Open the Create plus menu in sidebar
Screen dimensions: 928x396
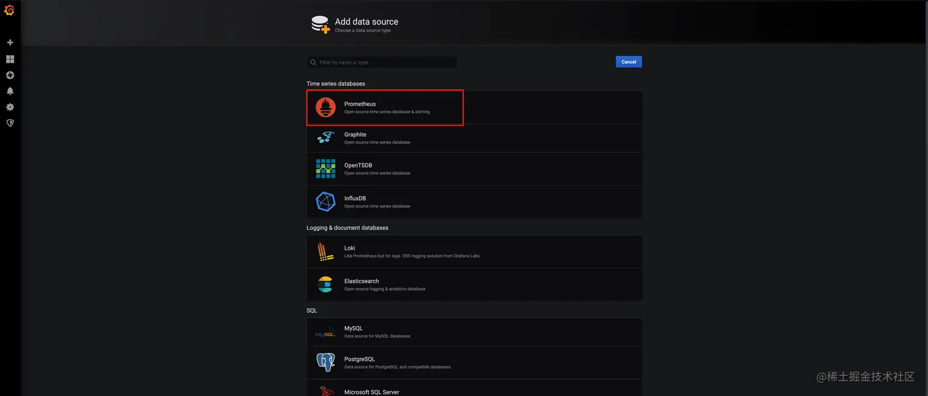tap(10, 42)
